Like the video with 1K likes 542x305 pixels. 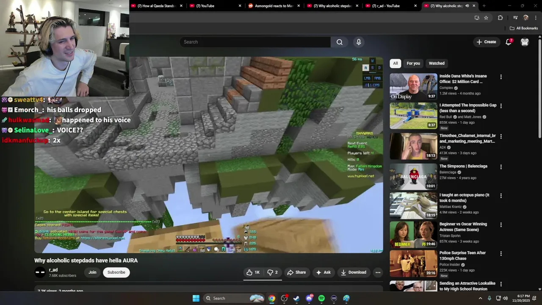(x=253, y=272)
